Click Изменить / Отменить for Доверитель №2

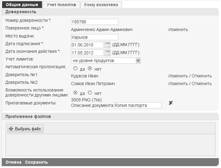tap(190, 84)
